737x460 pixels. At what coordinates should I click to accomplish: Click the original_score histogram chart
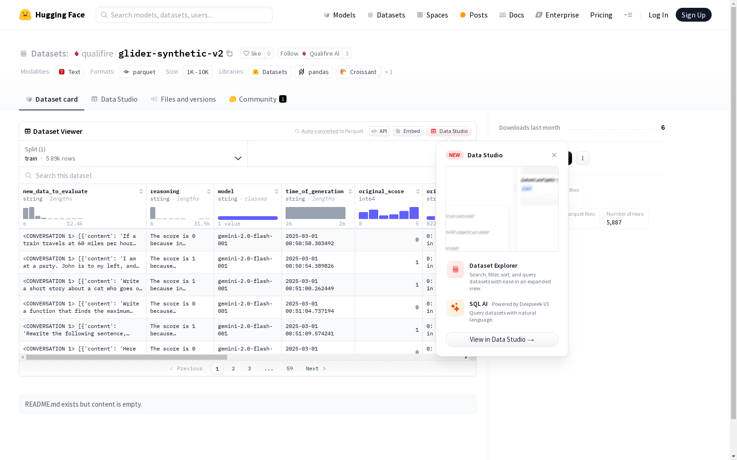click(x=389, y=213)
